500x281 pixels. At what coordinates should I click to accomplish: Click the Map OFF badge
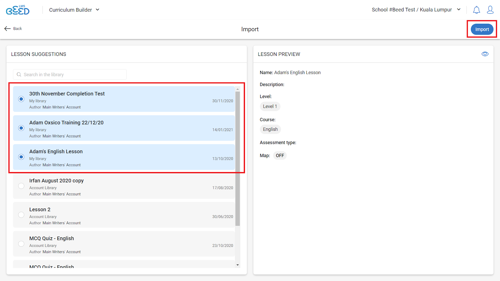[x=280, y=155]
